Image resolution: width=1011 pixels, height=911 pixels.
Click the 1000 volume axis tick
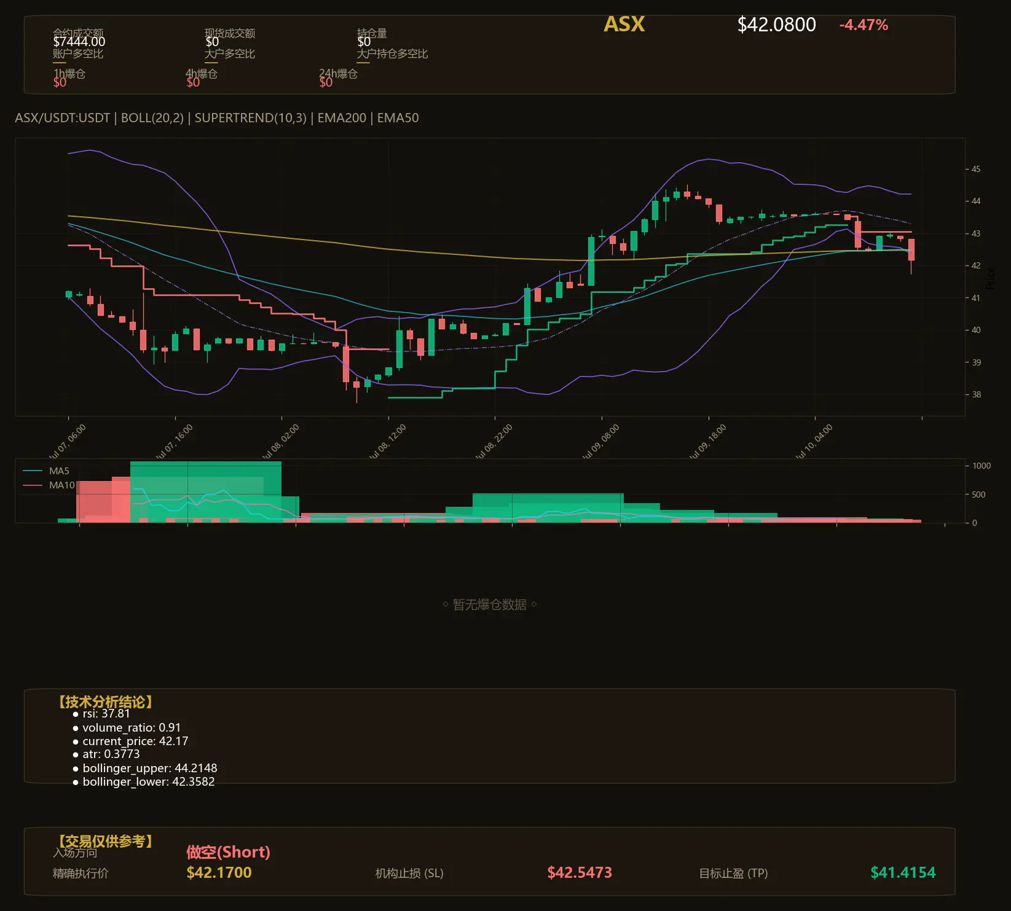point(981,466)
